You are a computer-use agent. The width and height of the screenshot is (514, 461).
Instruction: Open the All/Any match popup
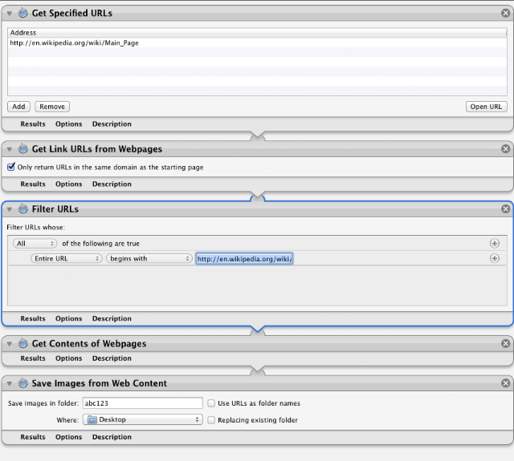(x=35, y=244)
